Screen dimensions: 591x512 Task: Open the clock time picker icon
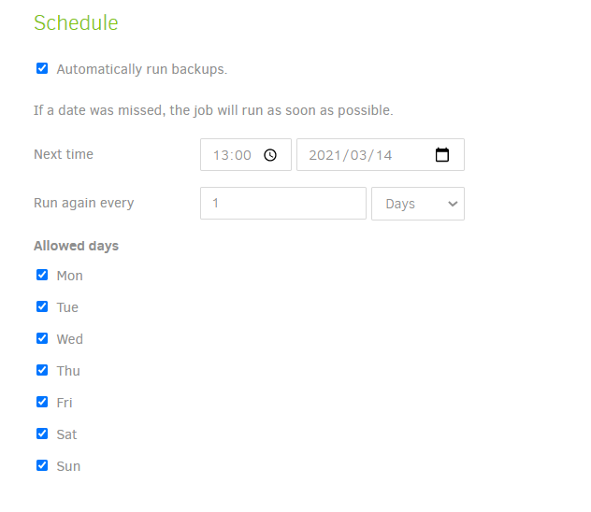[270, 155]
